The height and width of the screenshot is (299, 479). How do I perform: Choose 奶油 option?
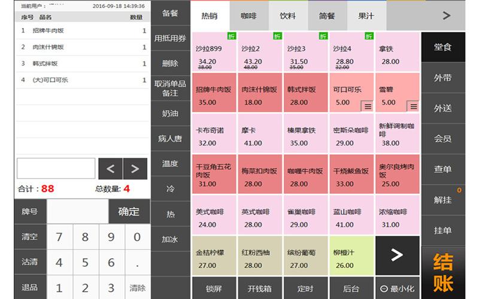pos(170,114)
